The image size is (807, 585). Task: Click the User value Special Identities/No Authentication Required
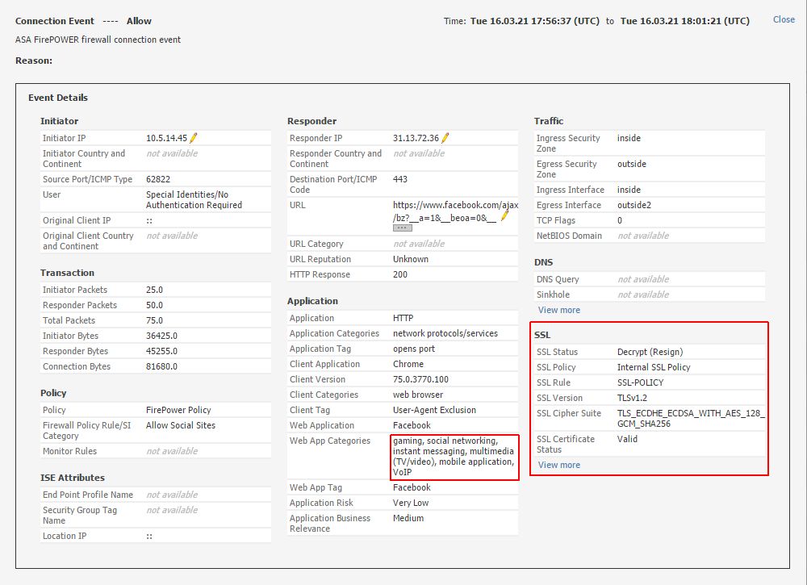pos(194,199)
